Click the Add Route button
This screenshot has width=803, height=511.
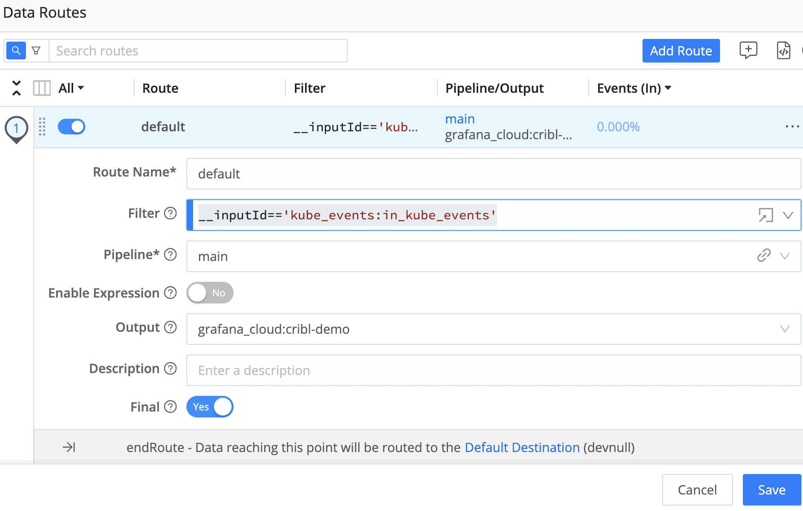681,51
